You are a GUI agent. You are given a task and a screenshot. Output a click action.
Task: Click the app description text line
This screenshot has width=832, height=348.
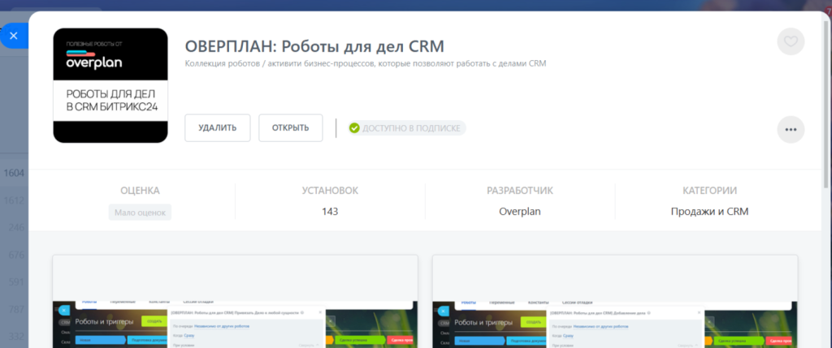365,64
